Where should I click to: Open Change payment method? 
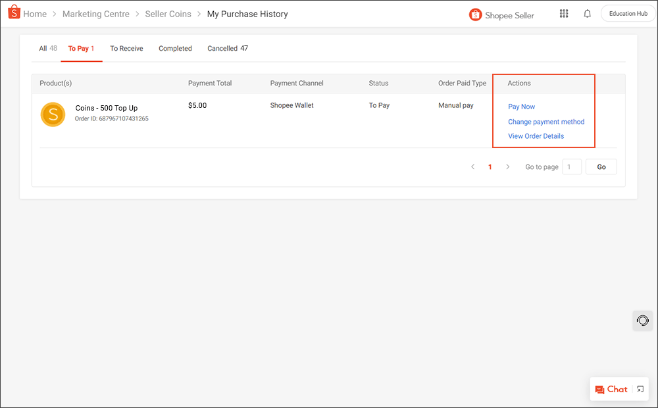pyautogui.click(x=545, y=121)
